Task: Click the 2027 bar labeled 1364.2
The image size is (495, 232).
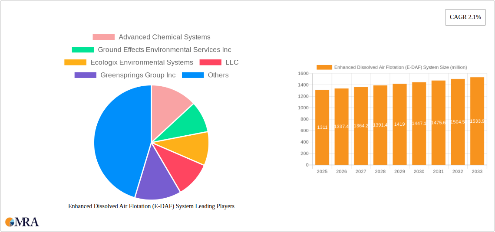Action: click(361, 126)
